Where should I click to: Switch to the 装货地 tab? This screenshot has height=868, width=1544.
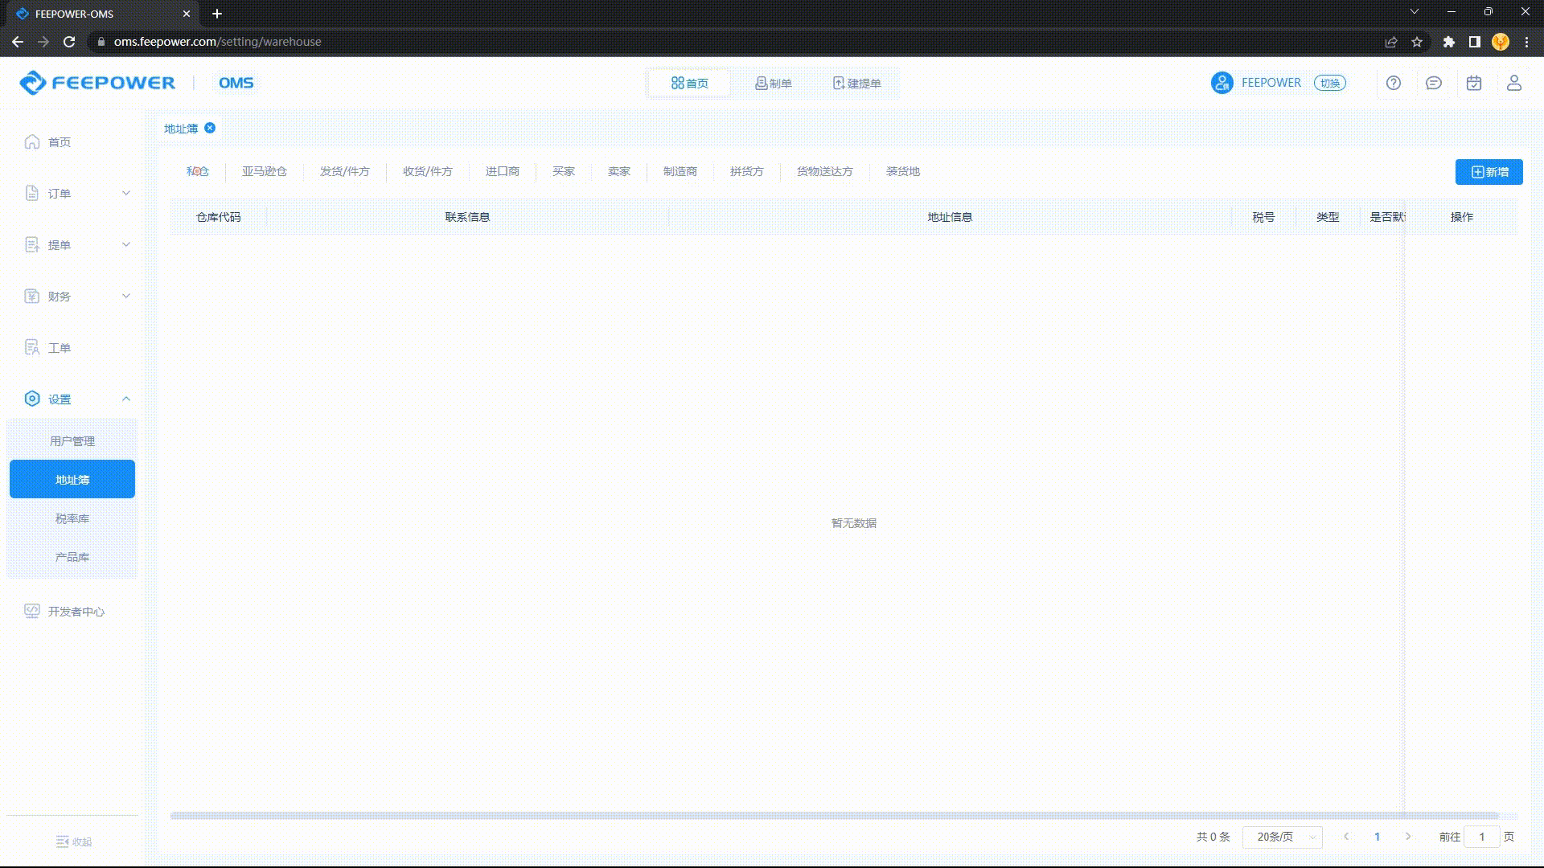(903, 171)
